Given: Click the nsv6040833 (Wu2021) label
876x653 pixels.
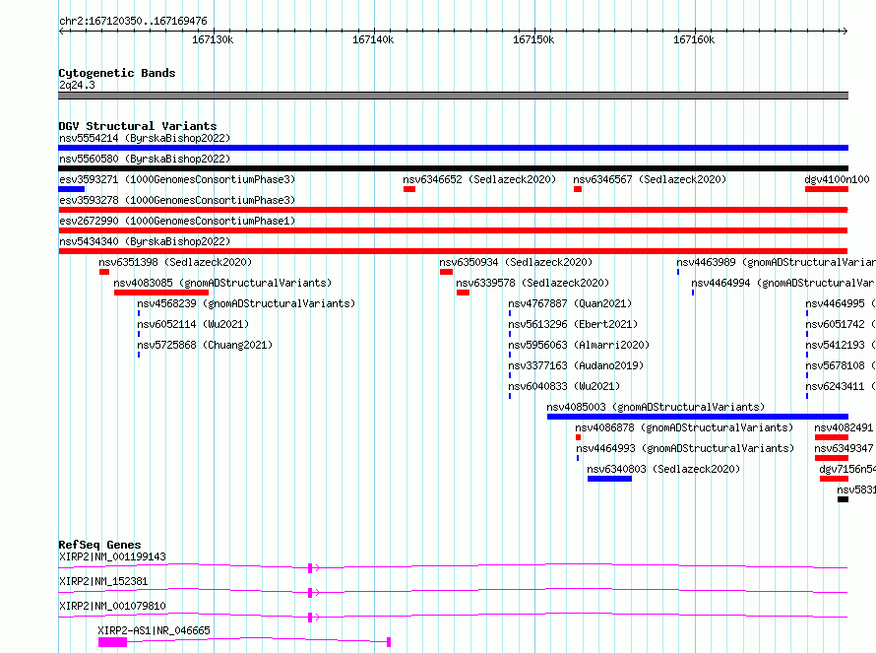Looking at the screenshot, I should coord(564,386).
